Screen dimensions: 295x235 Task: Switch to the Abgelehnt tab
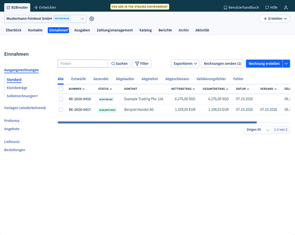150,79
